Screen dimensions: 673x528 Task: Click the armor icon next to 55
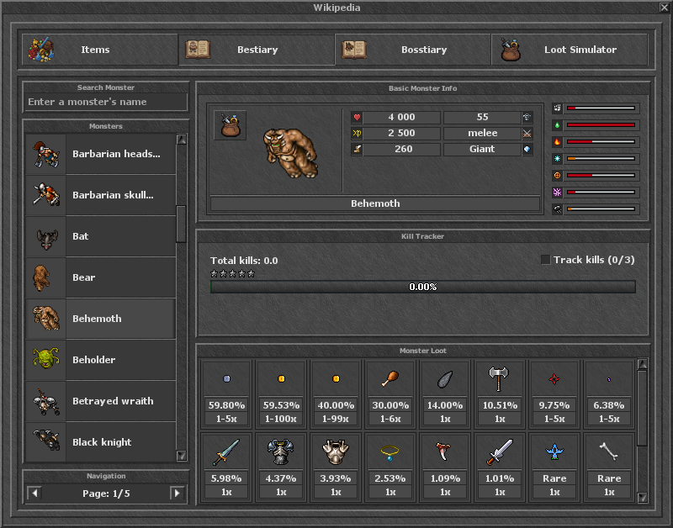[x=527, y=117]
